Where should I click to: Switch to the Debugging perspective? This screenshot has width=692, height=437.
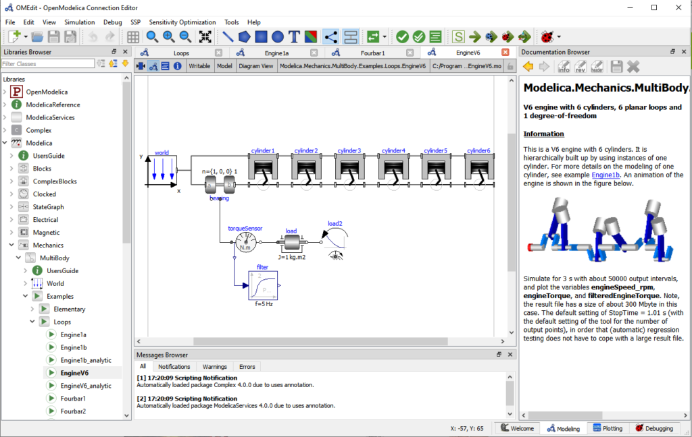pyautogui.click(x=654, y=428)
